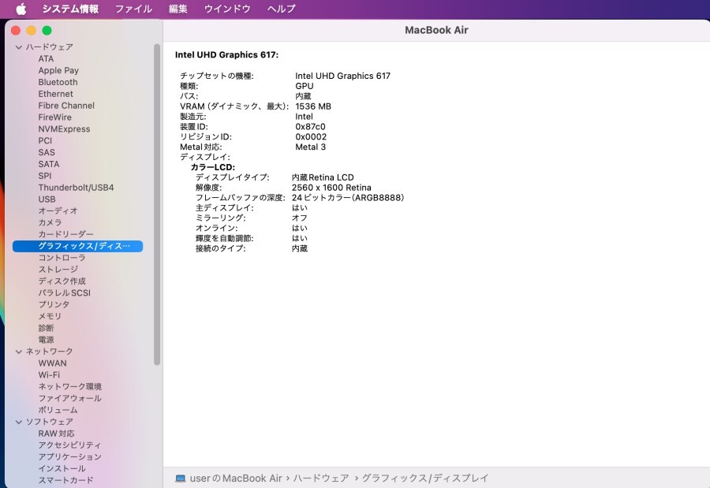The width and height of the screenshot is (710, 488).
Task: Select Ethernet in sidebar
Action: coord(56,94)
